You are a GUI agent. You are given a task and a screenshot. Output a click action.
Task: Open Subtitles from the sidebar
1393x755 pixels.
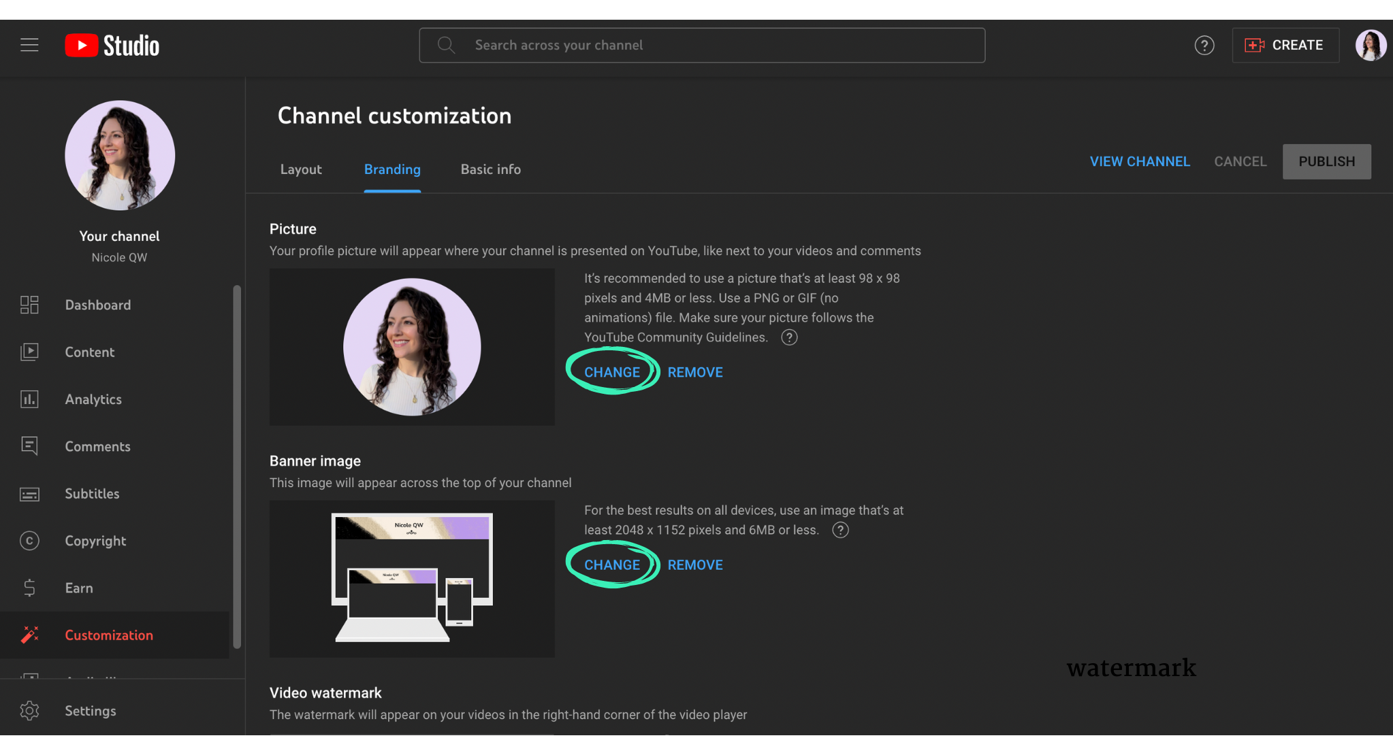92,494
